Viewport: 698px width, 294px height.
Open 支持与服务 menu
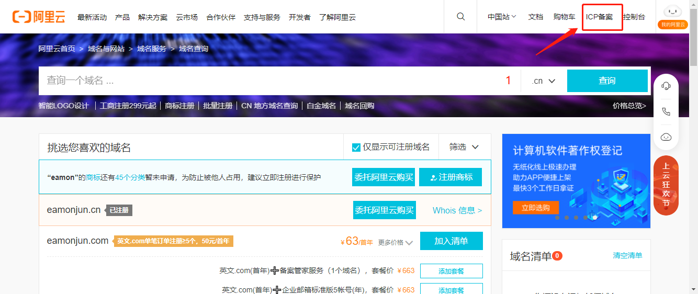[262, 17]
